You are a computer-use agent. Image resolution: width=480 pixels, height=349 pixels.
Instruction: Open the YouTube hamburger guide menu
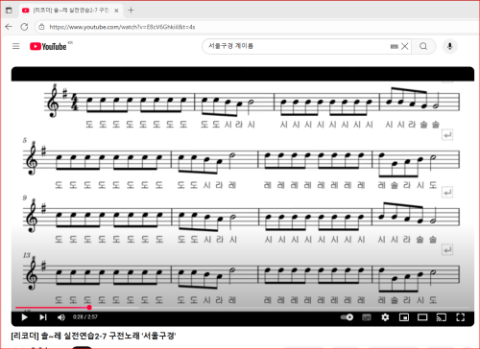click(16, 46)
